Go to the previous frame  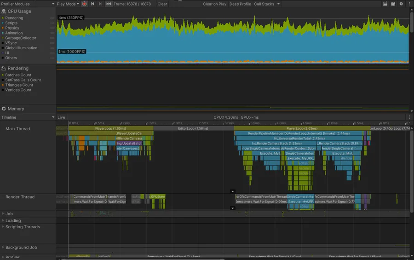92,4
